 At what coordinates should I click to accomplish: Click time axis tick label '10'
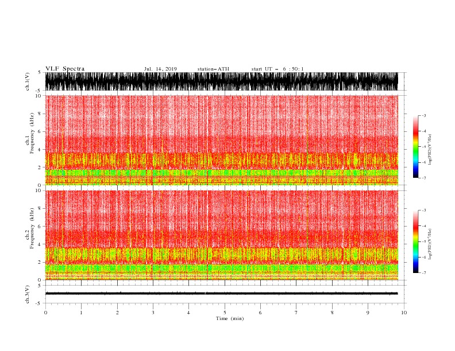click(x=404, y=313)
